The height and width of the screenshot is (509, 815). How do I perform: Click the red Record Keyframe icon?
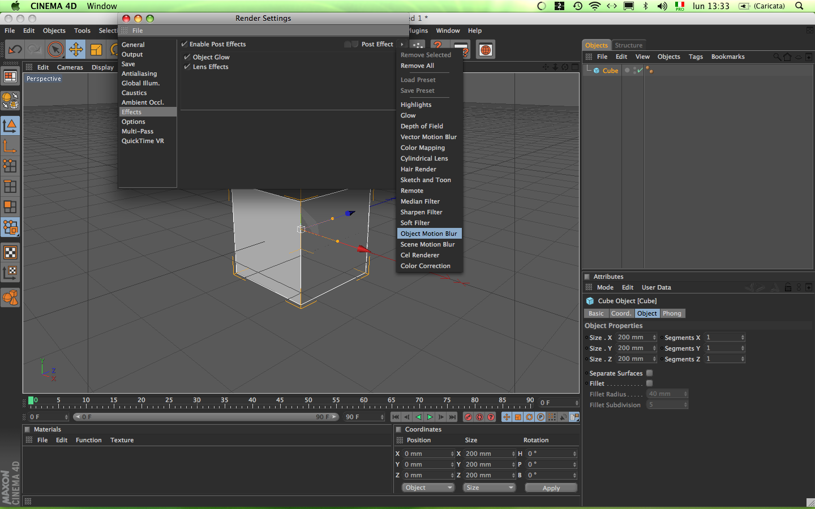coord(468,417)
